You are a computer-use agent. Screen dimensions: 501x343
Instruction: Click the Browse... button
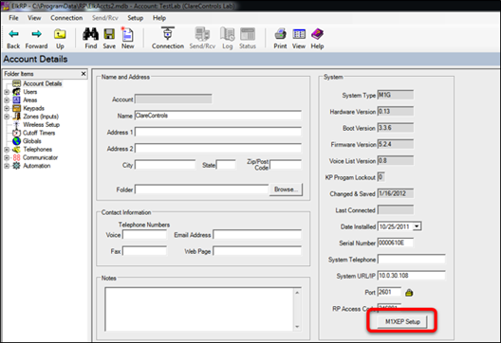[286, 190]
